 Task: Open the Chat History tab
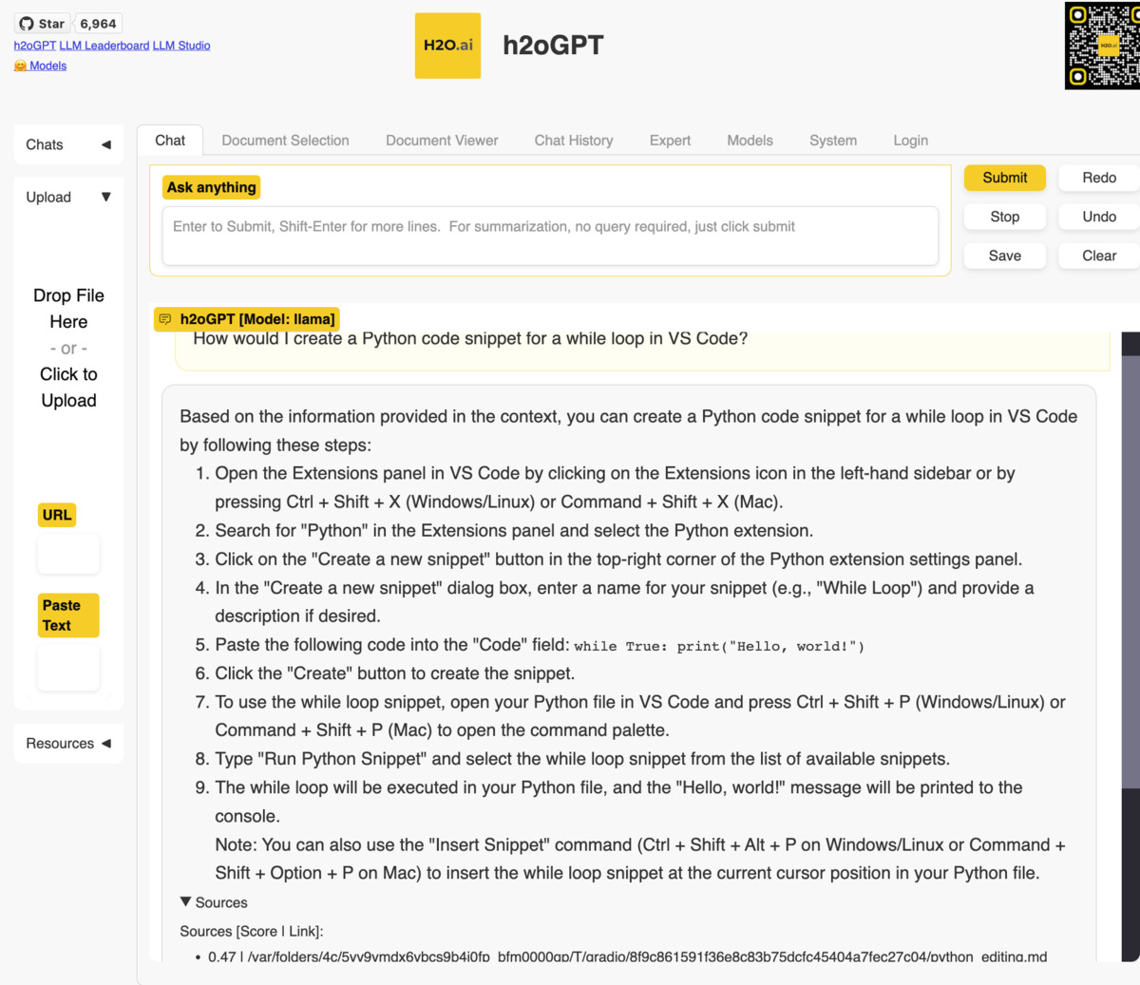tap(574, 140)
